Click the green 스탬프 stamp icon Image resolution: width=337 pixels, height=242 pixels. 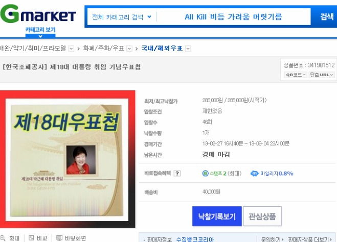coord(205,174)
